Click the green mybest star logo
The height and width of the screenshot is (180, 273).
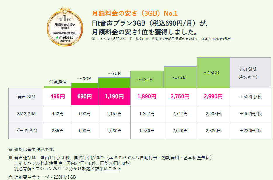tap(57, 38)
